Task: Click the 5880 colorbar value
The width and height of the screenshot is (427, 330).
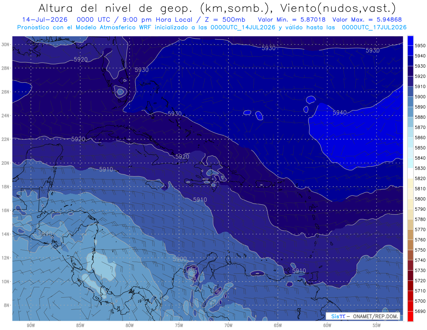Action: (x=420, y=117)
